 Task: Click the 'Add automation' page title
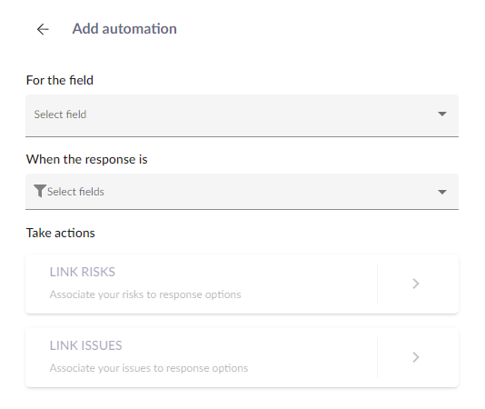[124, 29]
